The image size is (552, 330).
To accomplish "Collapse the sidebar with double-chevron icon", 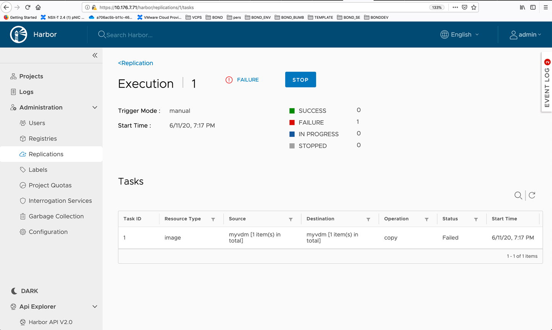I will 95,55.
